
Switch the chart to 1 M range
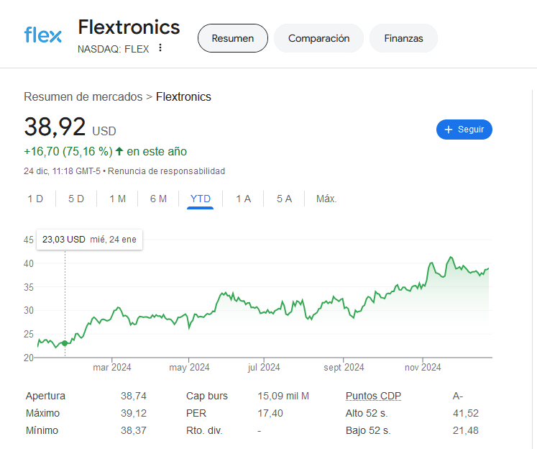click(117, 199)
